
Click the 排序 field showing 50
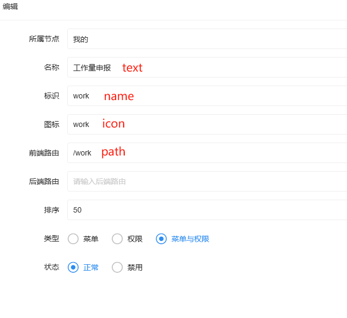coord(207,210)
